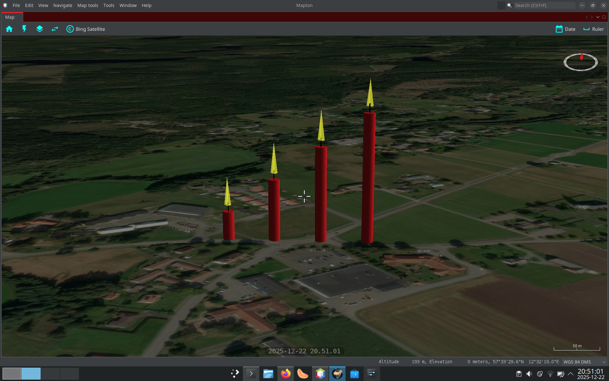Open Firefox from the taskbar
The height and width of the screenshot is (381, 609).
[x=285, y=374]
